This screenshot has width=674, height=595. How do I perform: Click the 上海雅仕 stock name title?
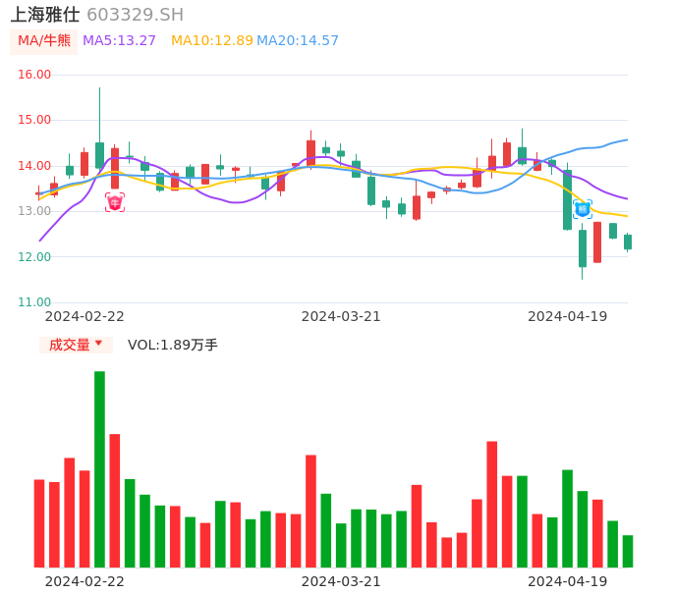point(45,15)
